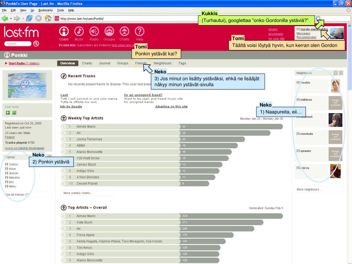
Task: Switch to the Charts profile tab
Action: pyautogui.click(x=87, y=63)
